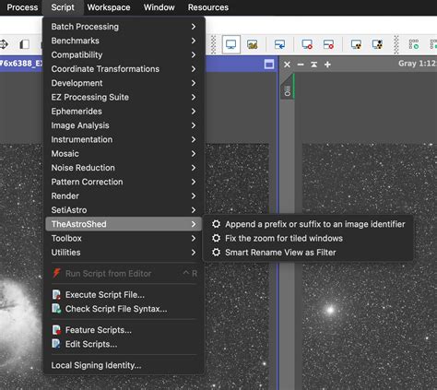Click the window with red circle icon
Image resolution: width=437 pixels, height=390 pixels.
click(x=328, y=45)
